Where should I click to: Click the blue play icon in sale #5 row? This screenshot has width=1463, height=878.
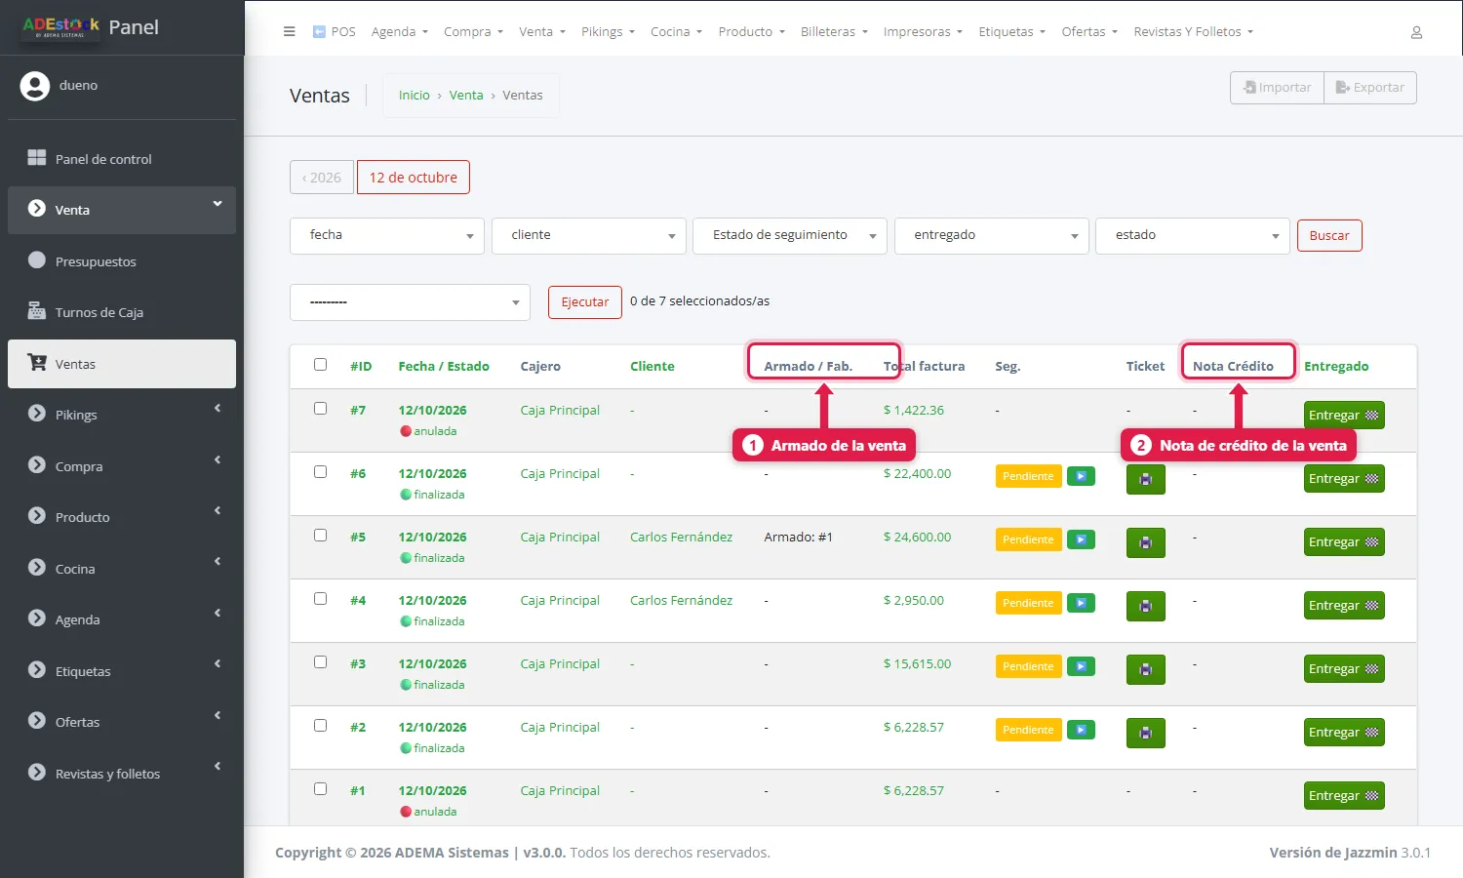tap(1081, 539)
